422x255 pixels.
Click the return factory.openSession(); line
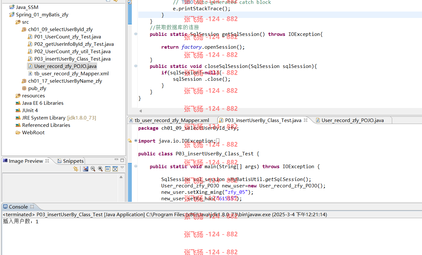click(203, 47)
